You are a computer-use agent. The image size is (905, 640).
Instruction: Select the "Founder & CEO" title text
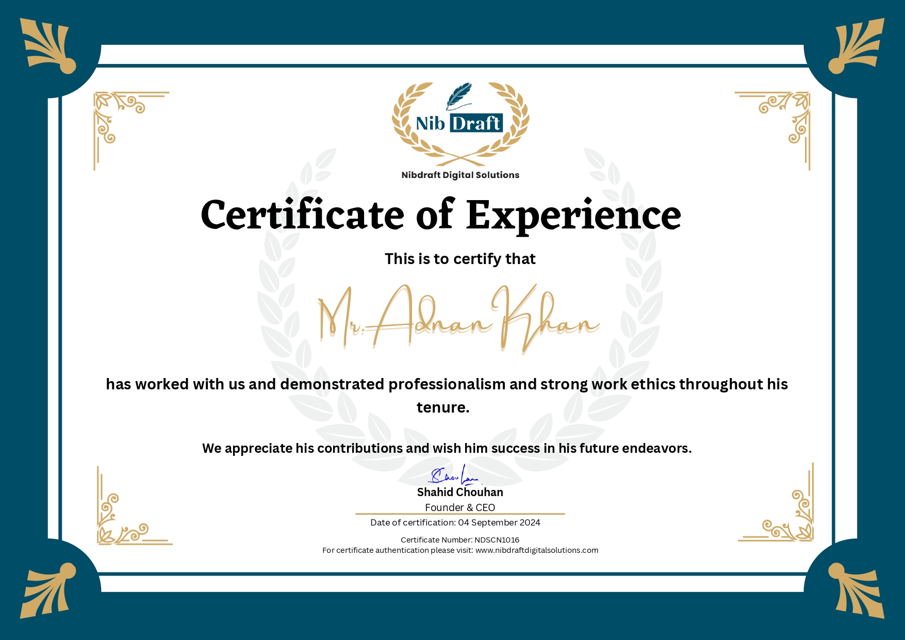pos(460,507)
